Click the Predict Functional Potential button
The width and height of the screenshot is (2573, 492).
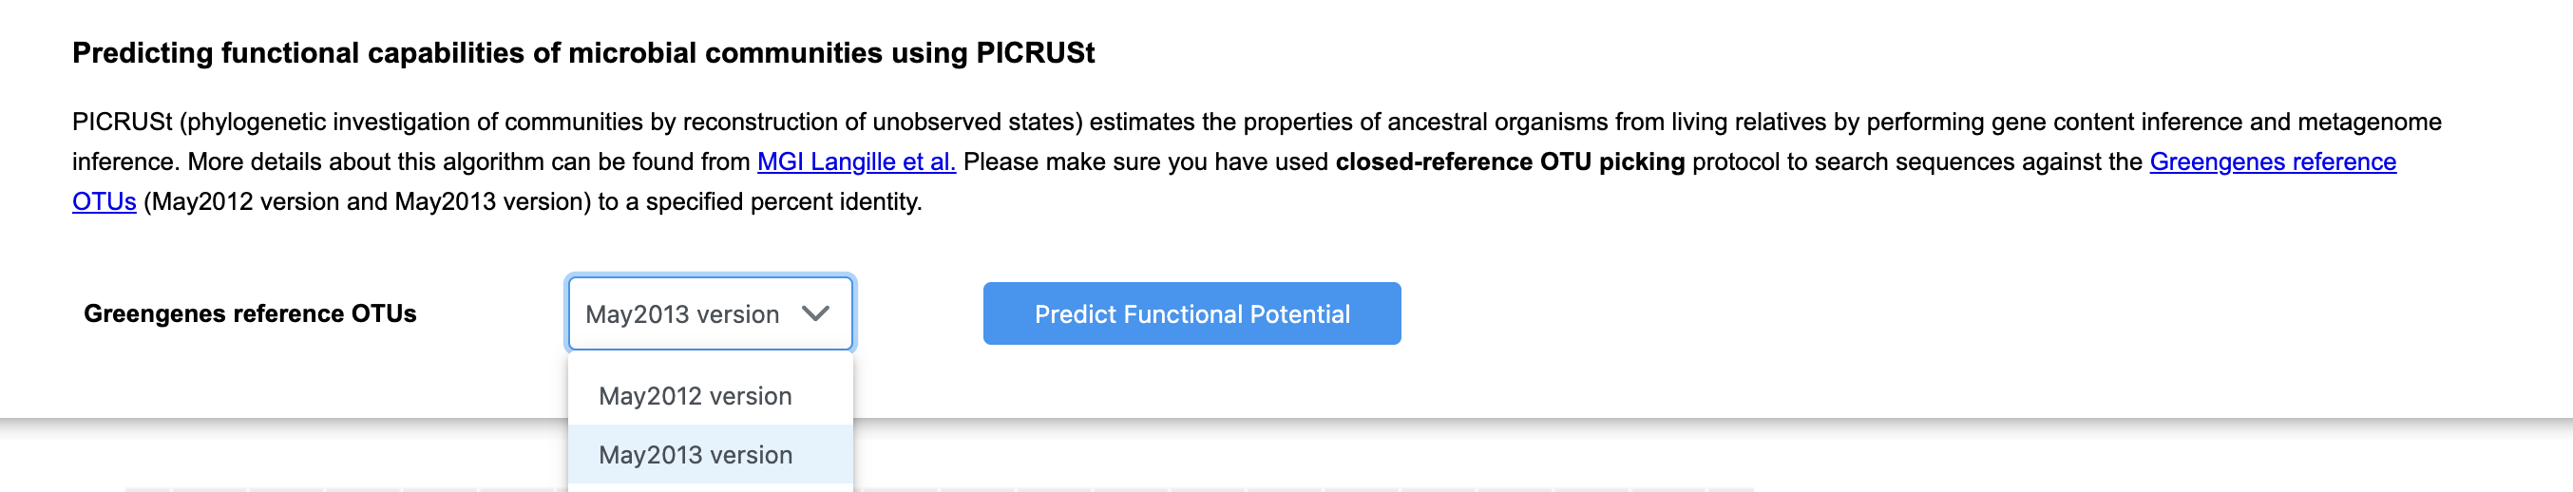[1191, 313]
